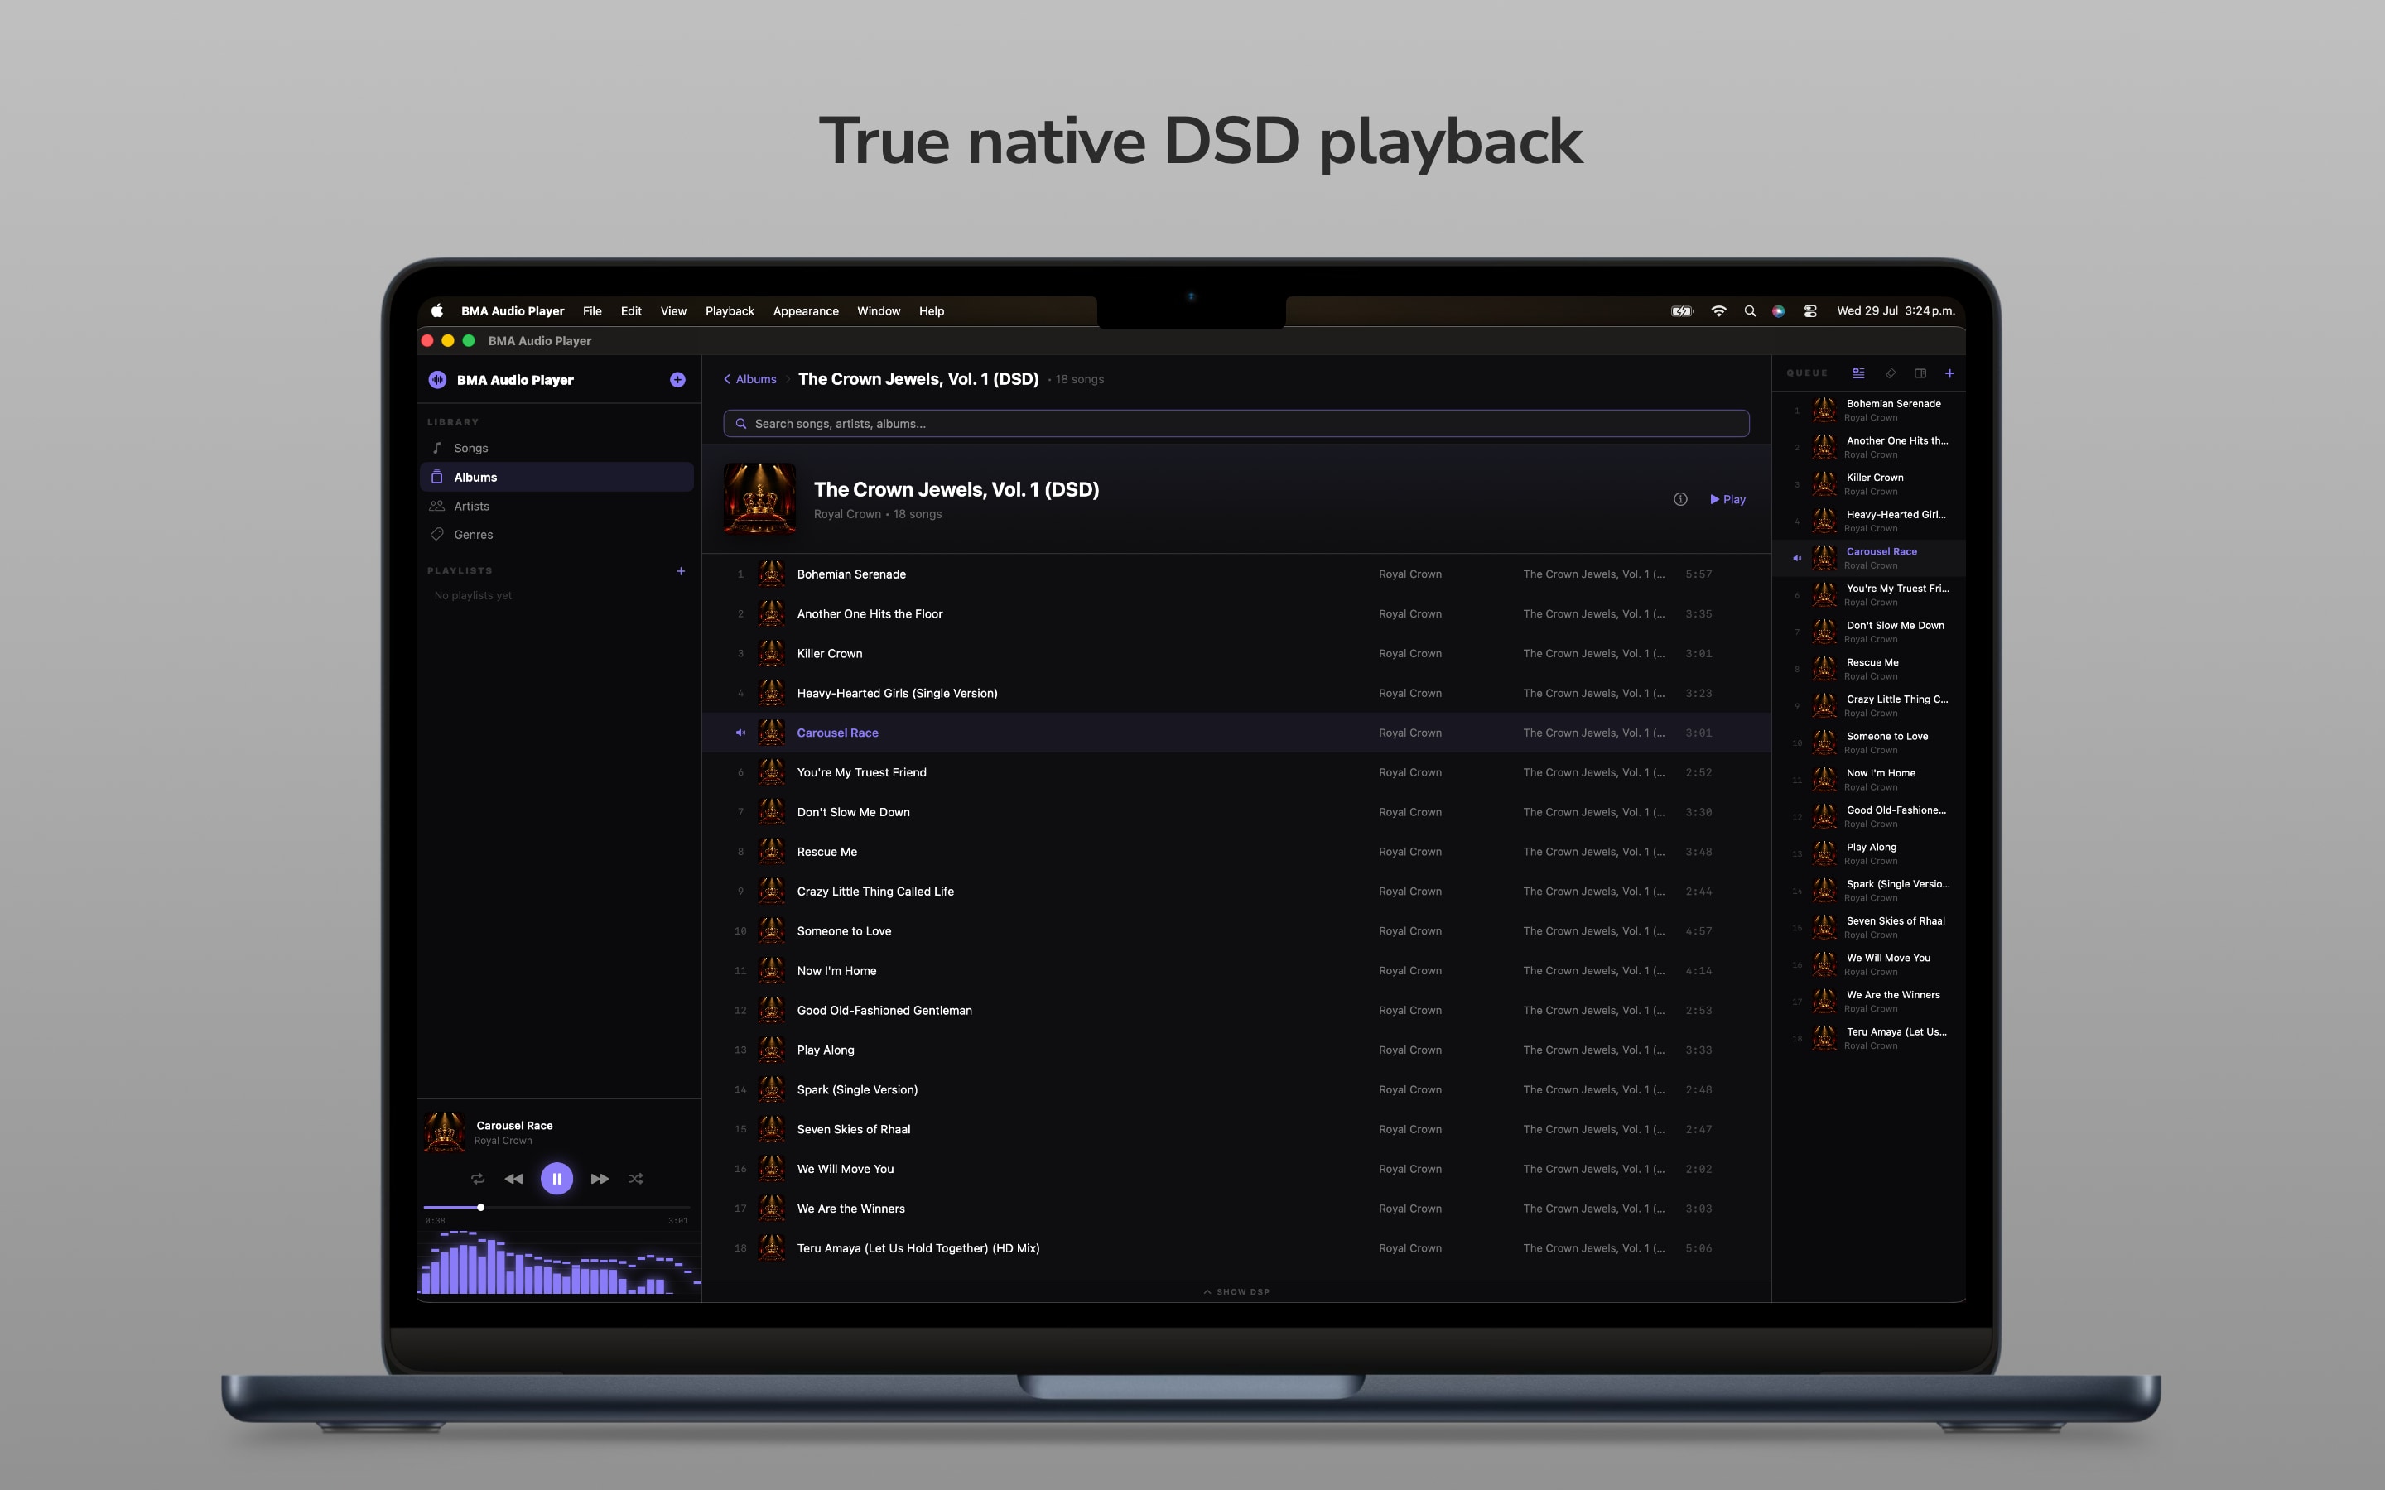Open album info for The Crown Jewels
Screen dimensions: 2385x1490
[x=1680, y=500]
